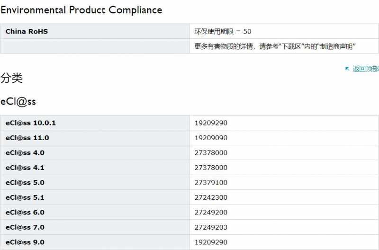379x250 pixels.
Task: Select the eCl@ss 10.0.1 row label
Action: [31, 123]
